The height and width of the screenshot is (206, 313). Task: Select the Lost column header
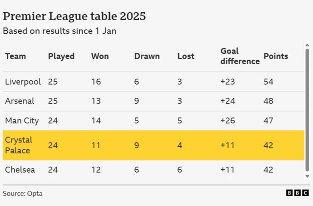point(186,56)
